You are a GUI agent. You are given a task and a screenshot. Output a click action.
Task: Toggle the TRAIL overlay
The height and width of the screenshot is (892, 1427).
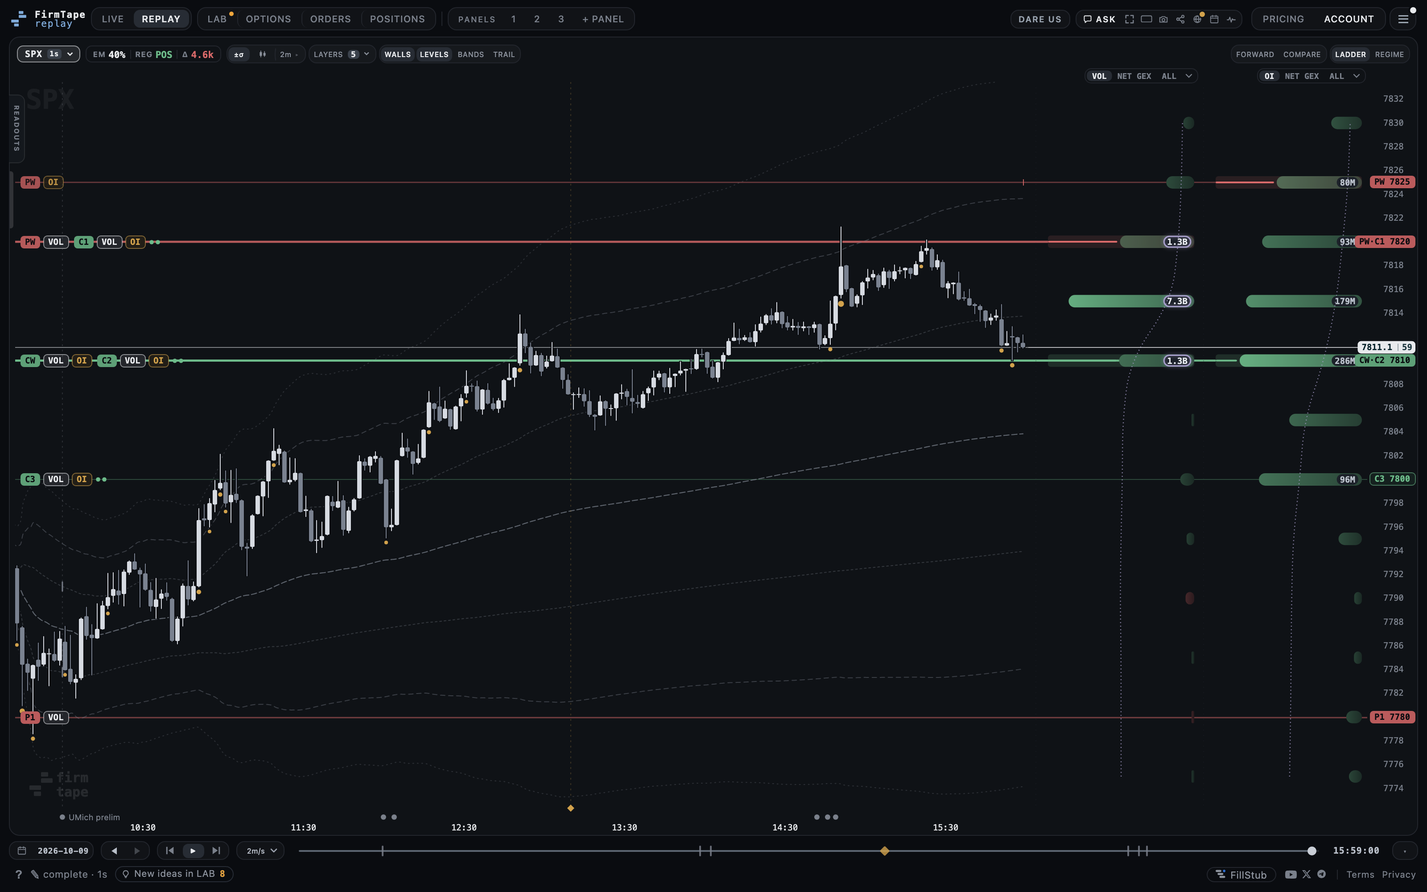503,54
